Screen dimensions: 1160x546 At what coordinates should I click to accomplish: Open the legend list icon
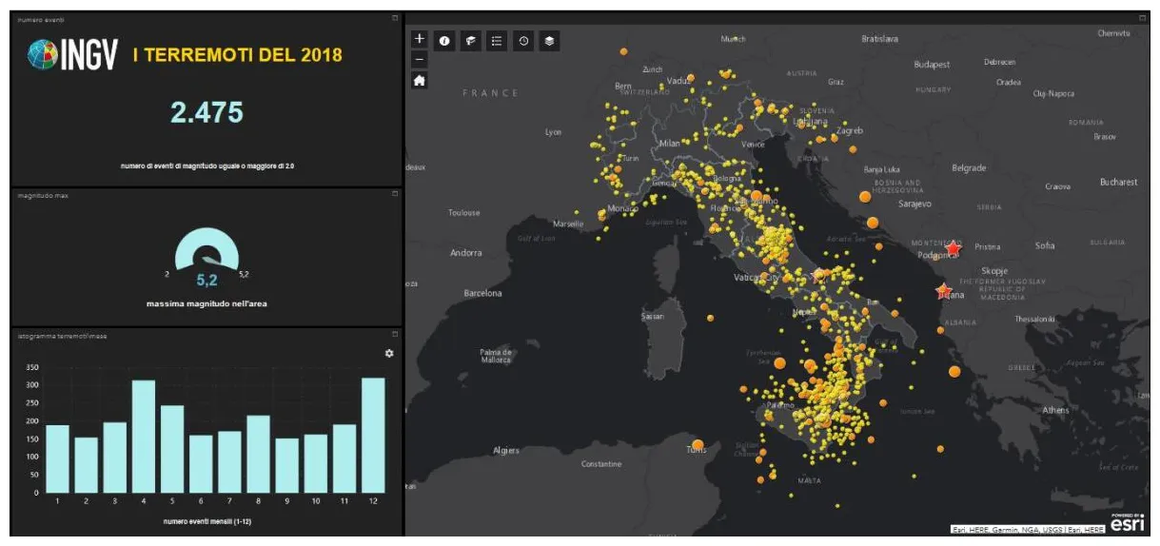[x=497, y=41]
